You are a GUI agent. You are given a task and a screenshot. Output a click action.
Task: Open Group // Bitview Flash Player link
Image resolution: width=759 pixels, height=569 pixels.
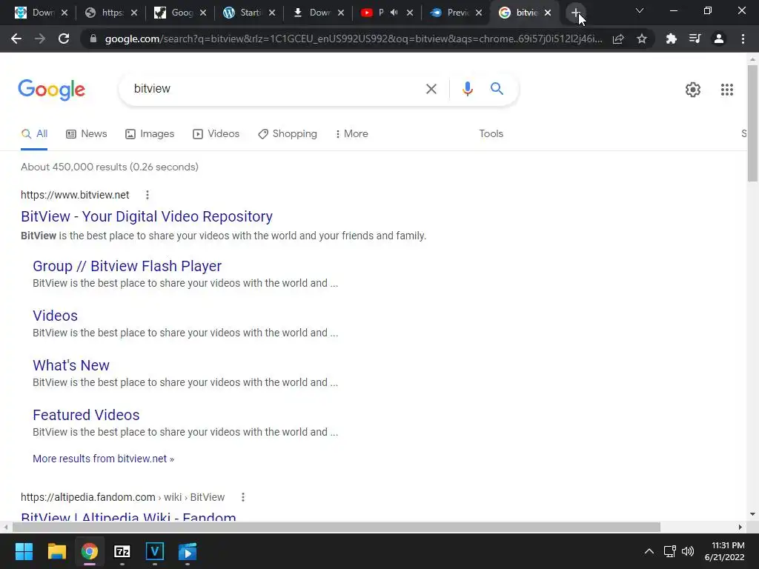pyautogui.click(x=127, y=266)
